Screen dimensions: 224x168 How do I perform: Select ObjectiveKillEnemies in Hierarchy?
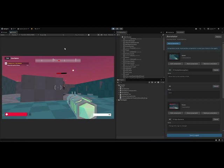[x=132, y=43]
